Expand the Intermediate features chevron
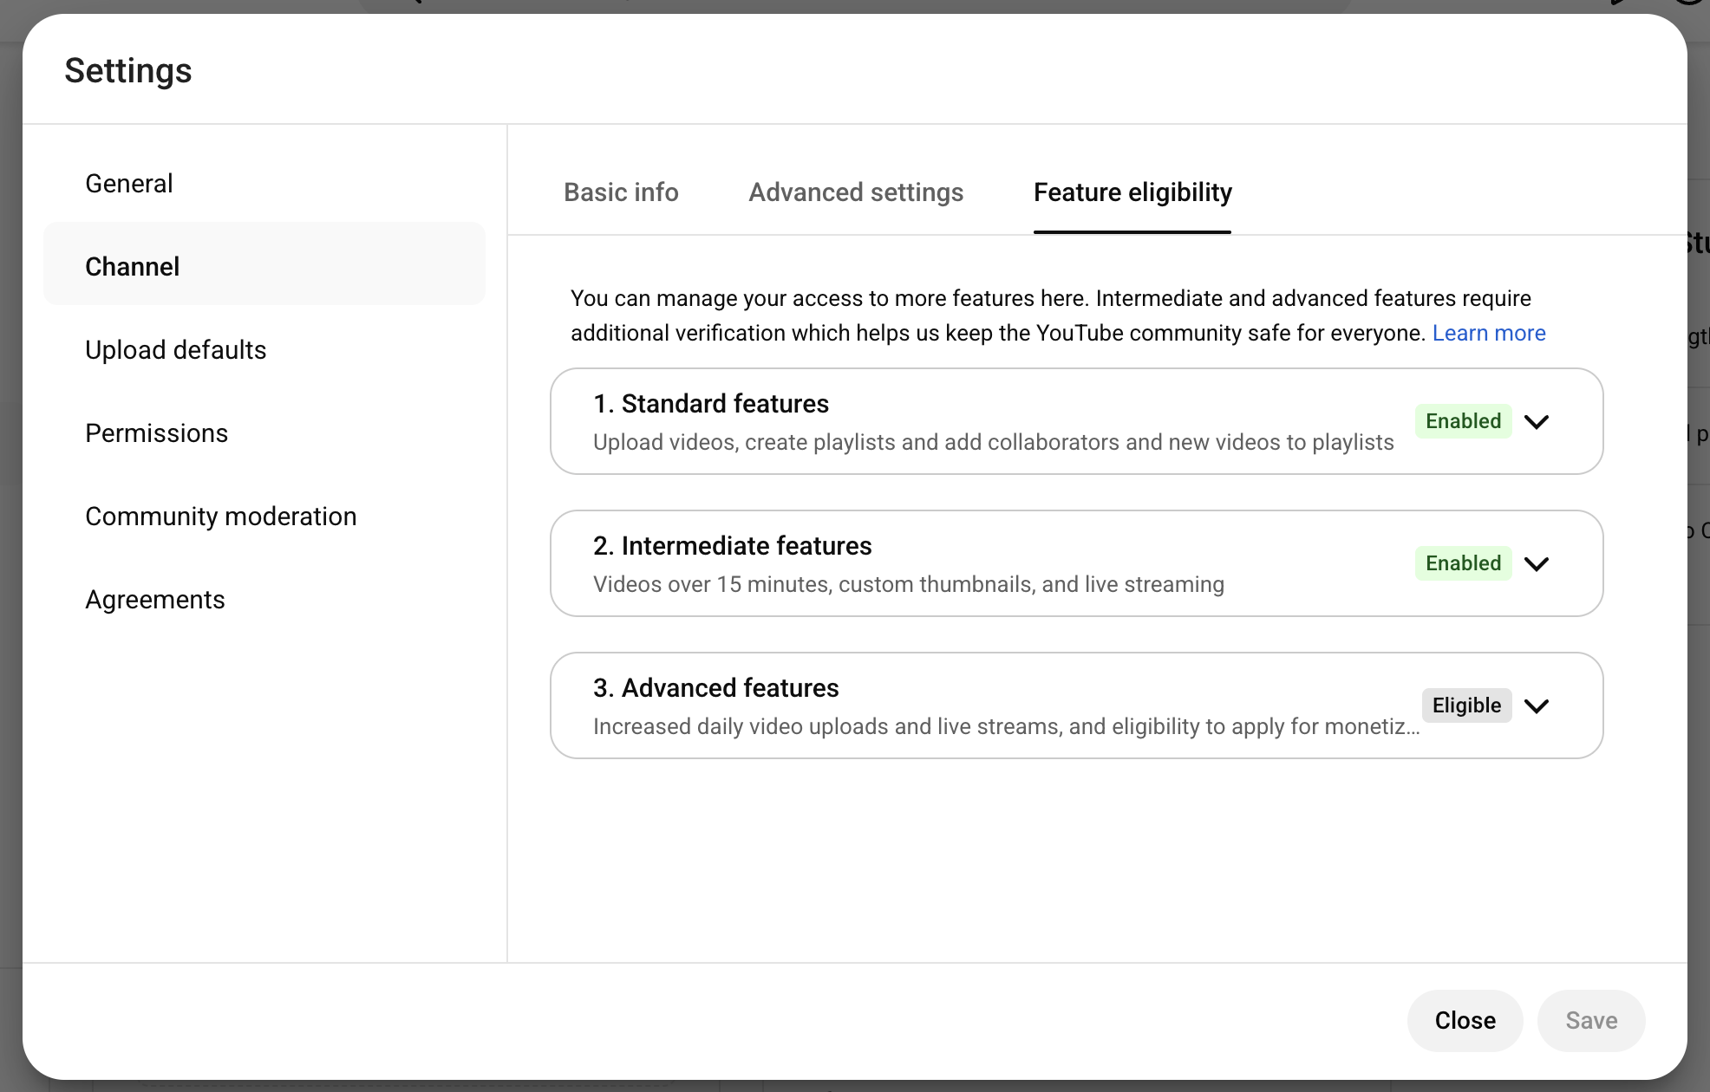This screenshot has height=1092, width=1710. pyautogui.click(x=1537, y=564)
